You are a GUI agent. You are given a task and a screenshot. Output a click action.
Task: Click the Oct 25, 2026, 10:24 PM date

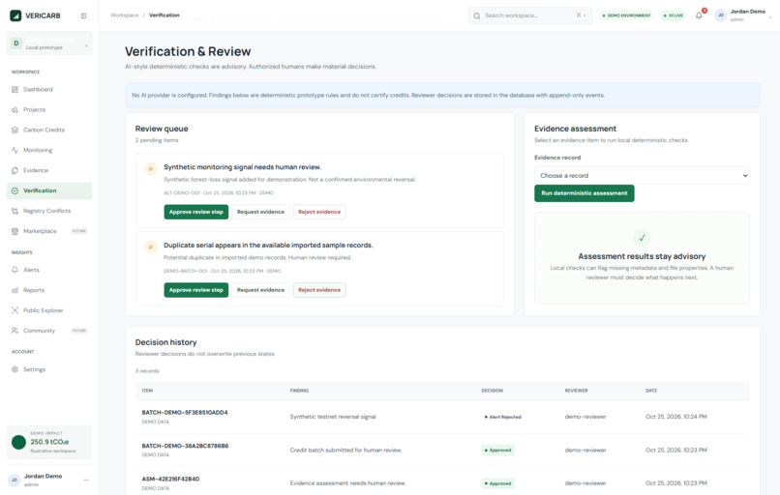[x=676, y=417]
